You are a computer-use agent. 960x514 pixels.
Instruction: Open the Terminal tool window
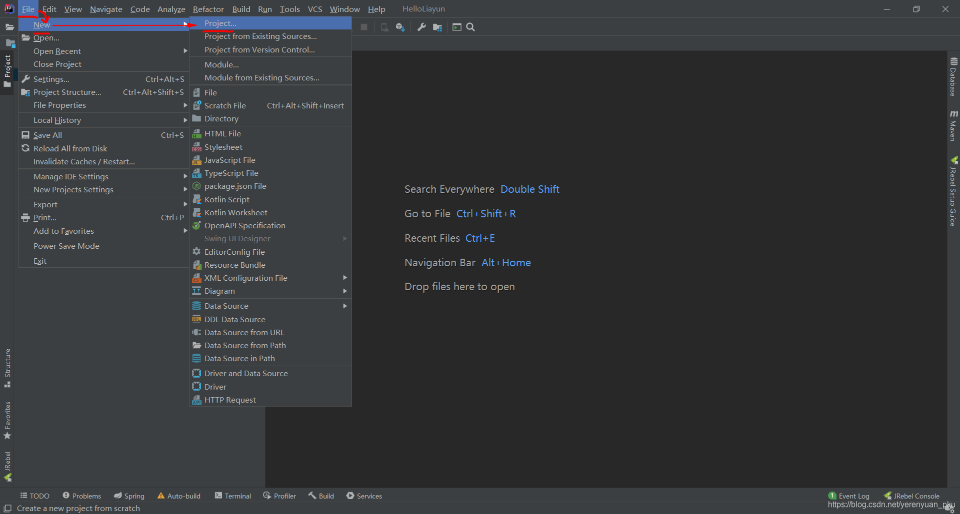coord(232,496)
